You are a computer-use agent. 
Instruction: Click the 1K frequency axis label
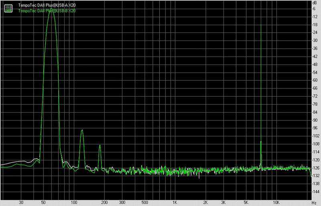coord(175,202)
